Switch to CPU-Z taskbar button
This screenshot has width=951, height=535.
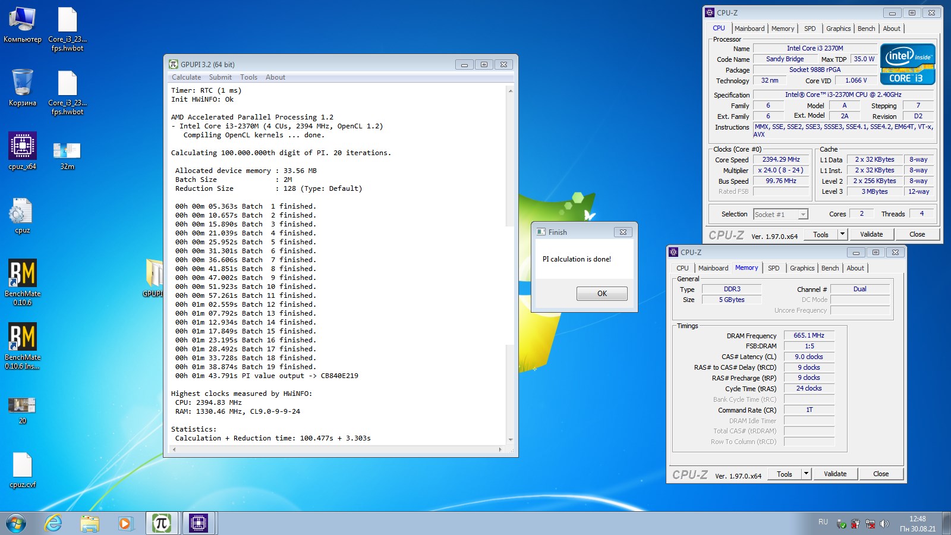pos(199,523)
